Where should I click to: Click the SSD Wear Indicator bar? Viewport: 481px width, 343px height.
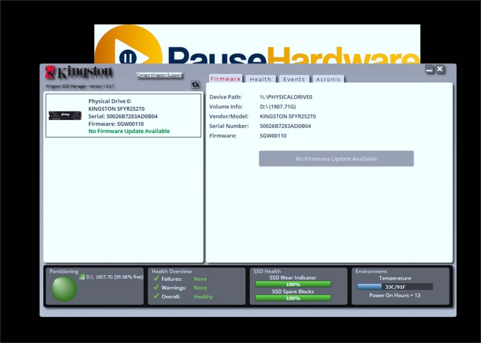click(x=293, y=284)
